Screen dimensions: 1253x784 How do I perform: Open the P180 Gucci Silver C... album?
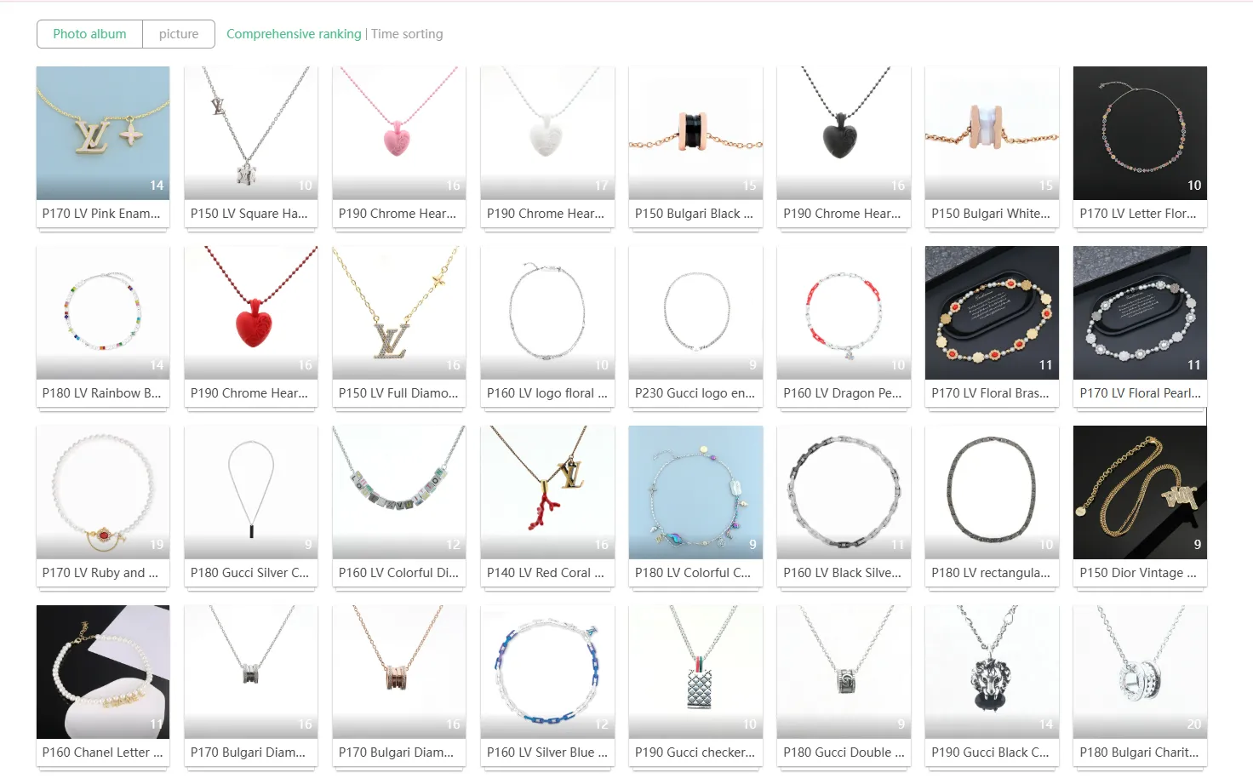(251, 493)
